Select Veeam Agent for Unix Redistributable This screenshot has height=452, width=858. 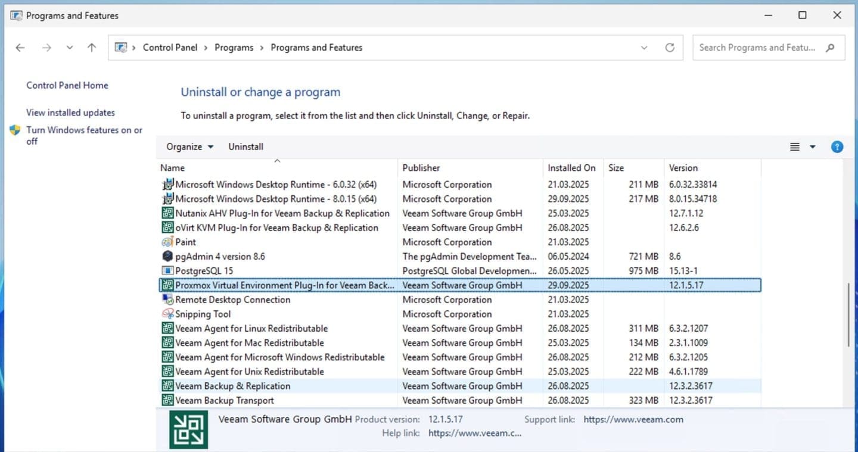coord(250,372)
